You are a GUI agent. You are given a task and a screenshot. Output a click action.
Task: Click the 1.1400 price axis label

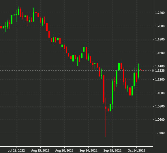[x=160, y=66]
